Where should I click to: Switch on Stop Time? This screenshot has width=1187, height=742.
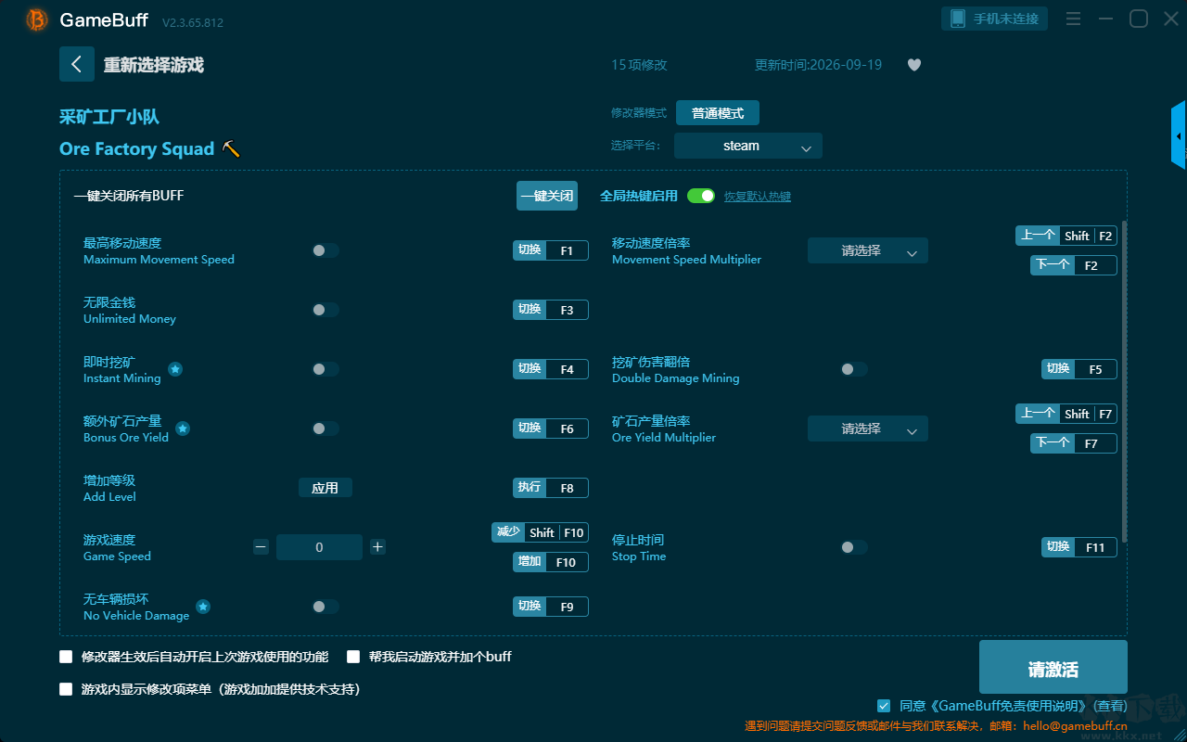click(853, 547)
